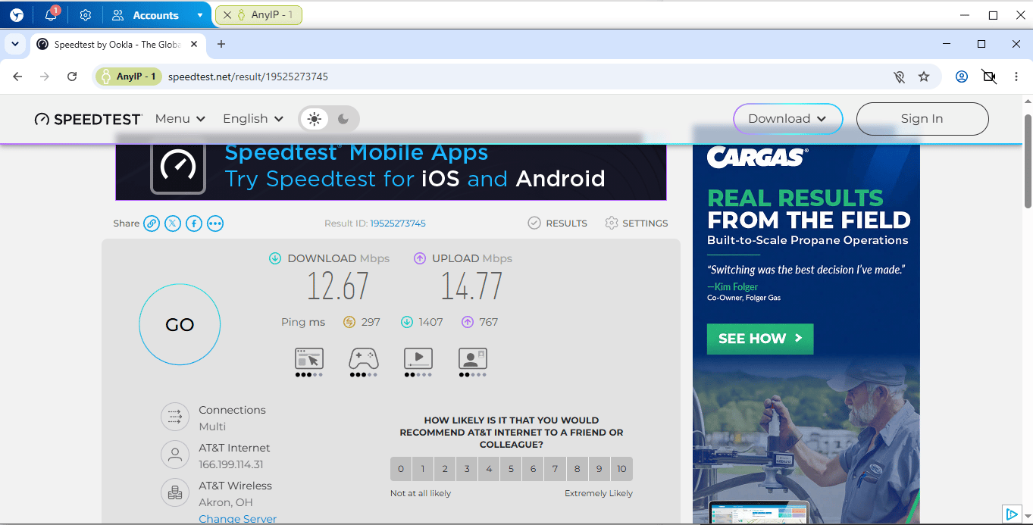Screen dimensions: 1033x525
Task: Select the Speedtest by Ookla browser tab
Action: 117,45
